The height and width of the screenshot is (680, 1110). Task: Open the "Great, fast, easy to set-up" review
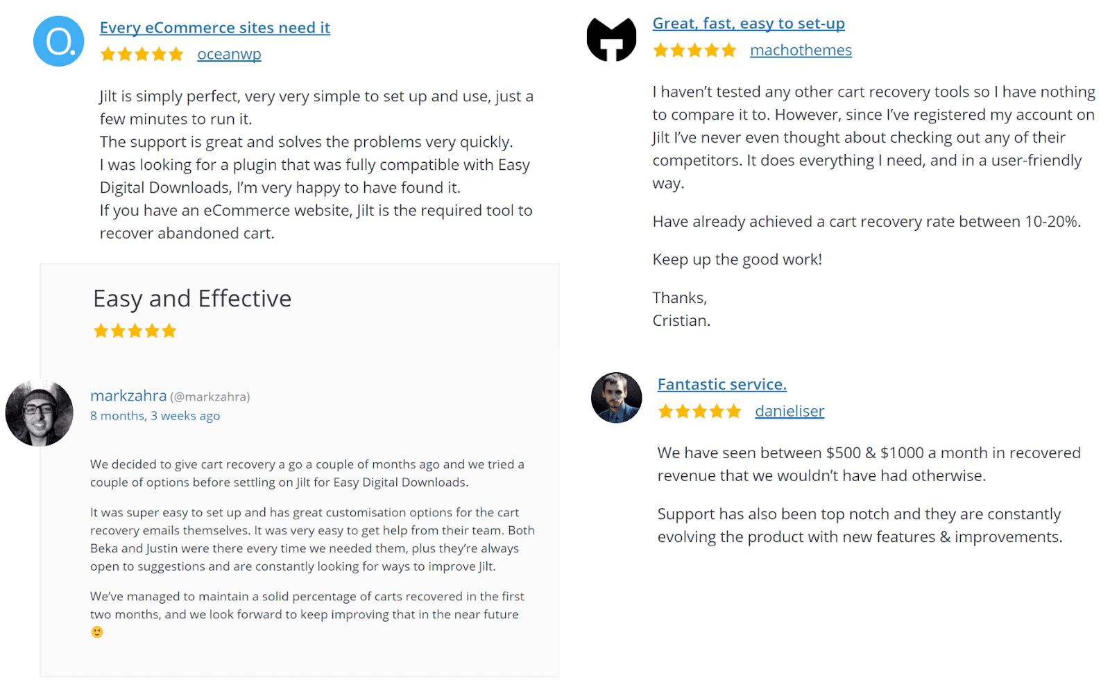pos(749,24)
